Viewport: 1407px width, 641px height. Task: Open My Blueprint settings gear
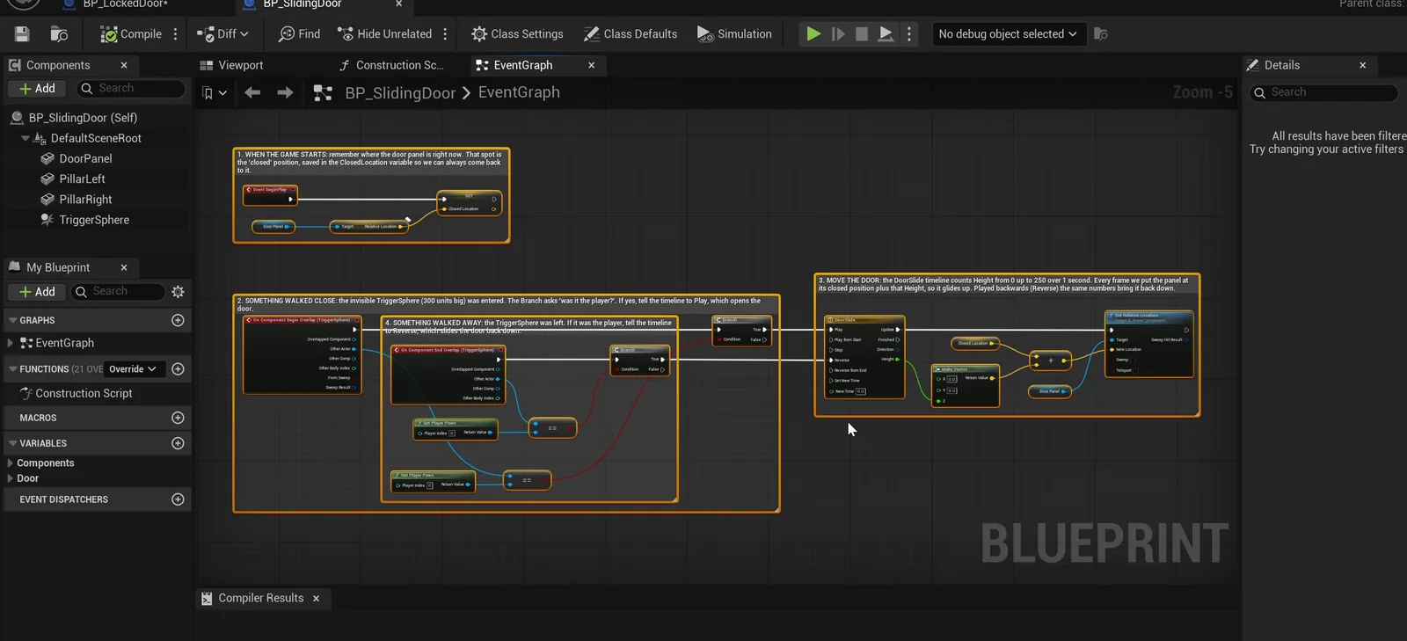point(178,292)
